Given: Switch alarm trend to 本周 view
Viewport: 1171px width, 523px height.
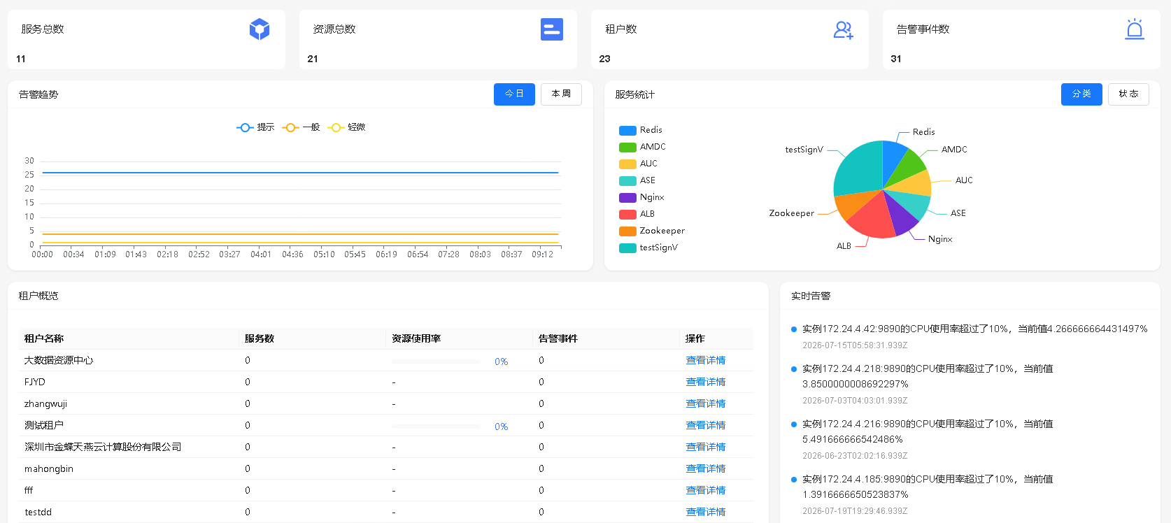Looking at the screenshot, I should pos(561,94).
